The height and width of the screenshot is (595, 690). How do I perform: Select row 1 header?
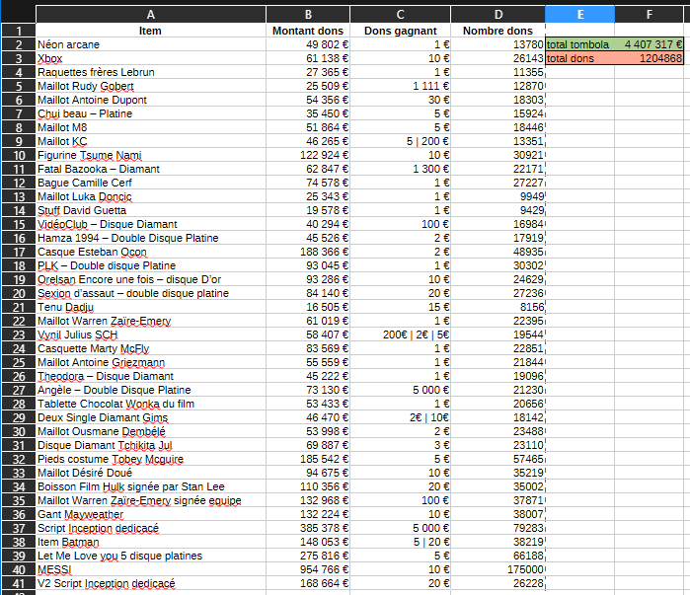point(19,31)
